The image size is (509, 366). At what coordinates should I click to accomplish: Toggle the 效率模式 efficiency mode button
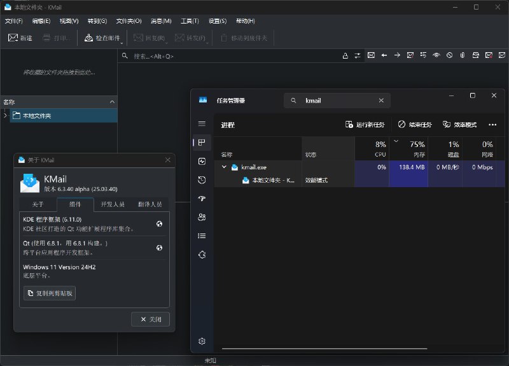tap(459, 125)
